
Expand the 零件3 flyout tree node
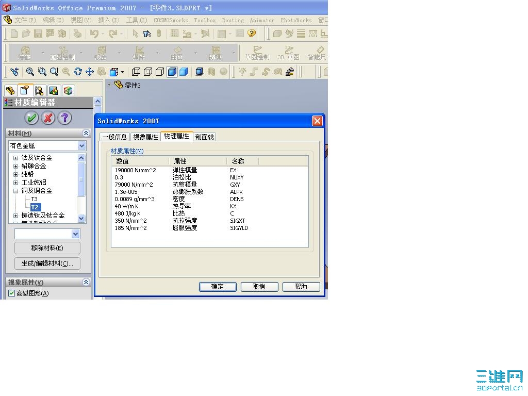tap(109, 85)
